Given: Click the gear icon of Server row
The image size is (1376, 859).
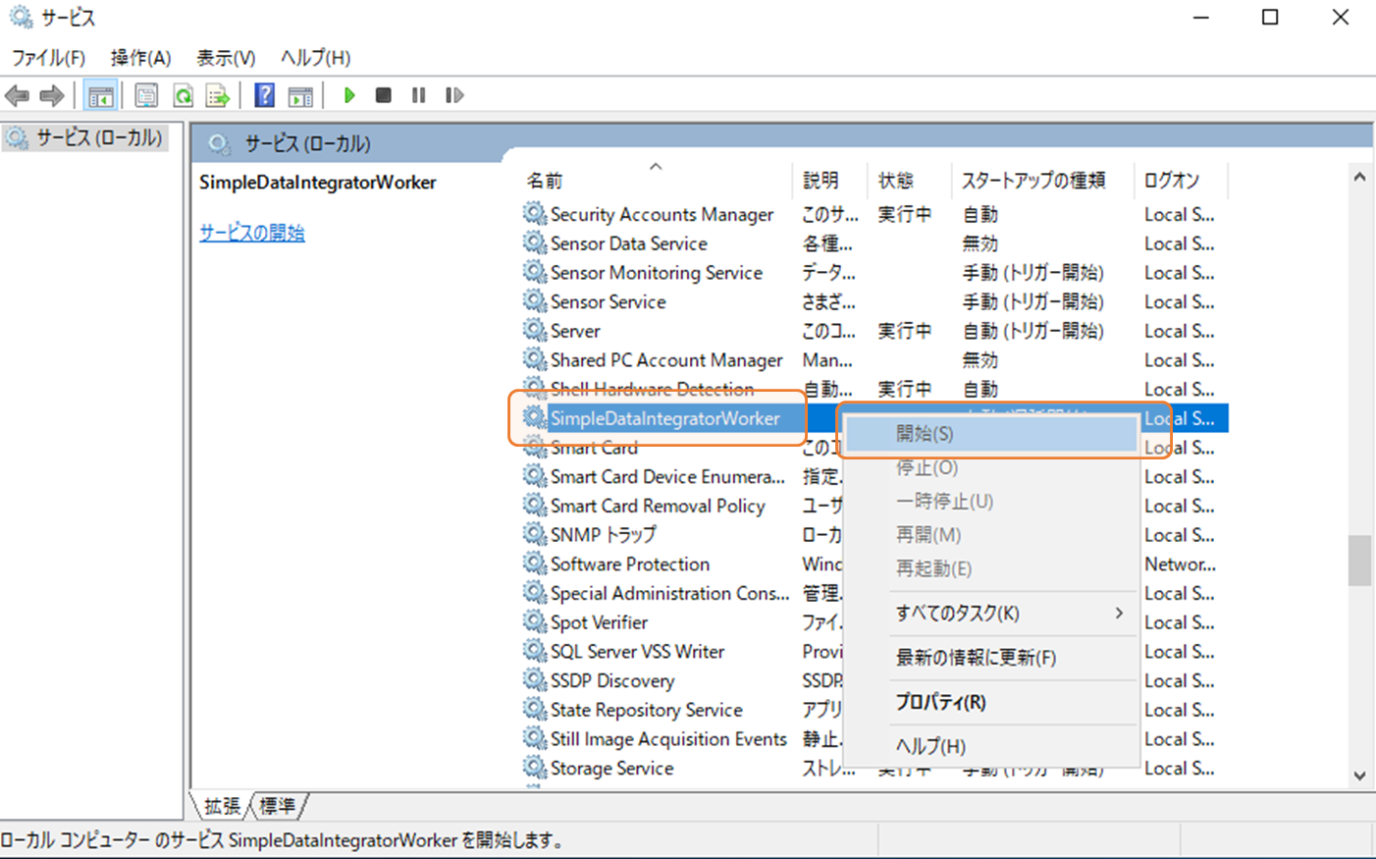Looking at the screenshot, I should 534,330.
